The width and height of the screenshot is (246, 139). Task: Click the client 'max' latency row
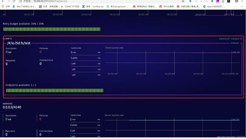click(86, 53)
